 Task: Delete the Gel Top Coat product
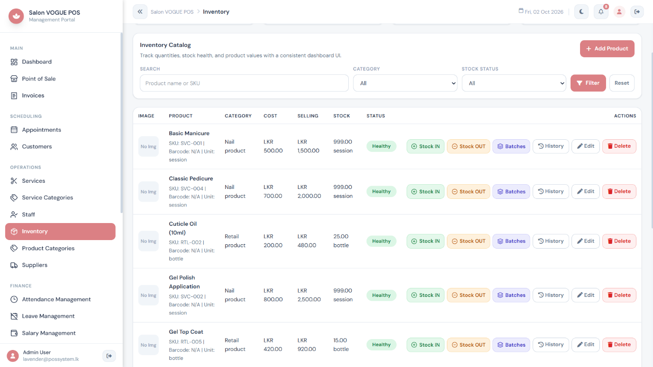(619, 345)
